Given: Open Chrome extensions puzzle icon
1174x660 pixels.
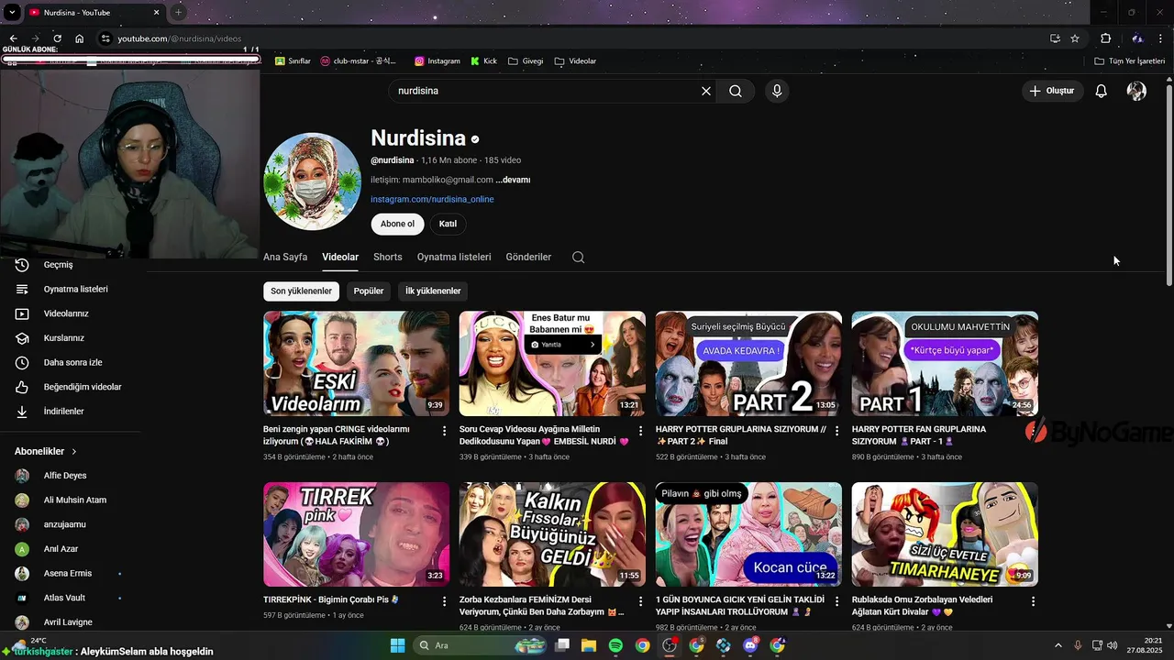Looking at the screenshot, I should pos(1106,38).
